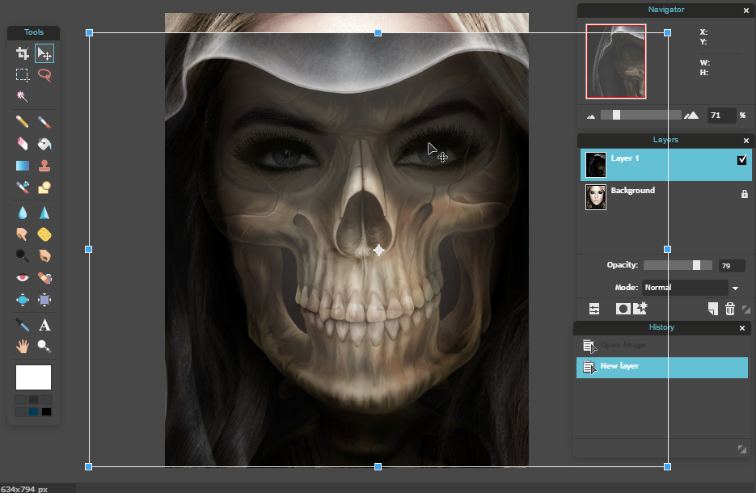Viewport: 756px width, 493px height.
Task: Select the Magic Wand tool
Action: pos(22,96)
